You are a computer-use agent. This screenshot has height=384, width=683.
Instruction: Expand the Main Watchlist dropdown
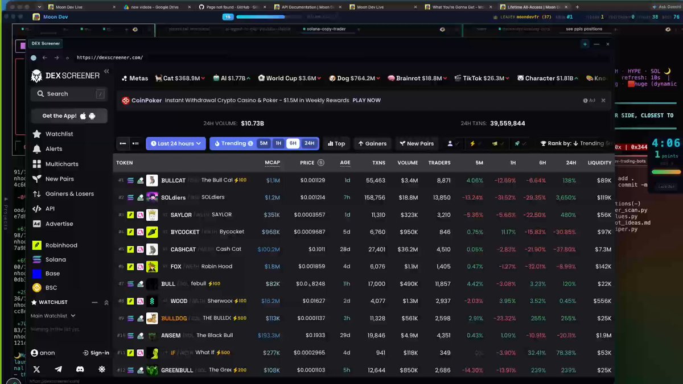[53, 316]
